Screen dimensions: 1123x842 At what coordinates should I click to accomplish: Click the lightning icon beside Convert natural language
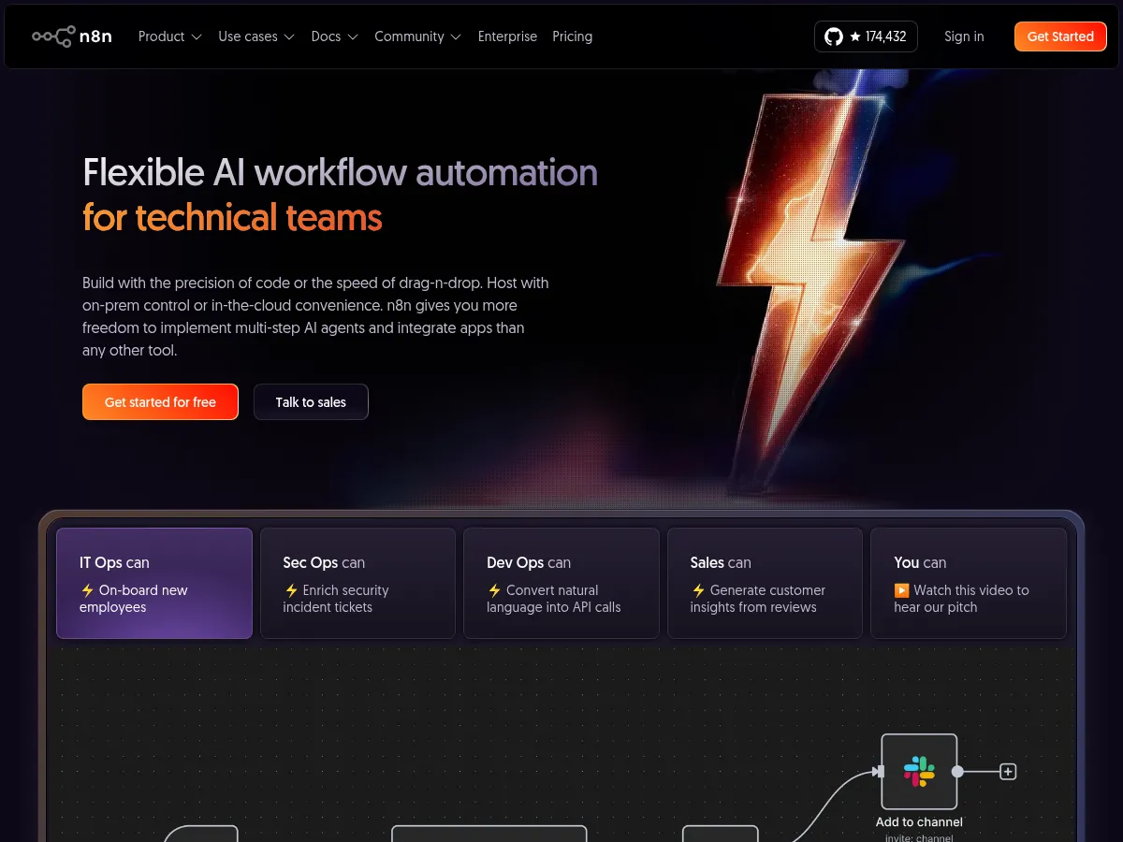pyautogui.click(x=494, y=590)
